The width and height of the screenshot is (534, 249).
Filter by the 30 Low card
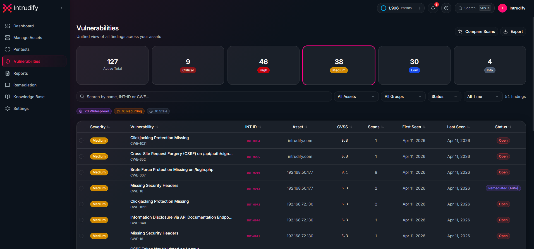(x=414, y=65)
